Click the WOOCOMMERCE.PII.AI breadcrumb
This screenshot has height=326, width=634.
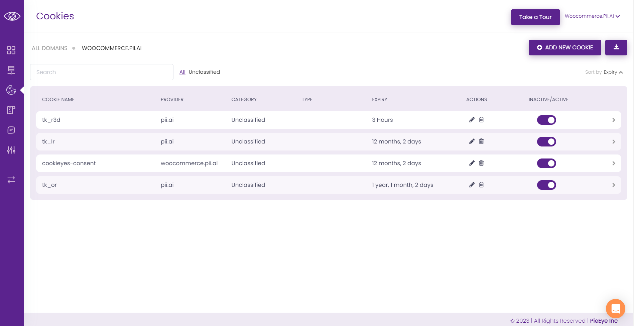tap(112, 48)
